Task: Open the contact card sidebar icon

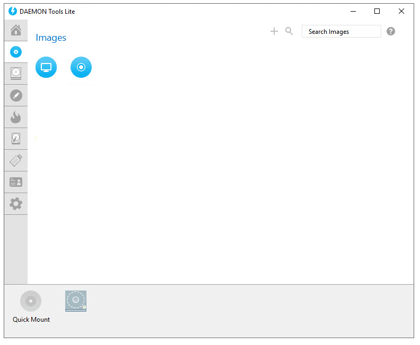Action: tap(16, 182)
